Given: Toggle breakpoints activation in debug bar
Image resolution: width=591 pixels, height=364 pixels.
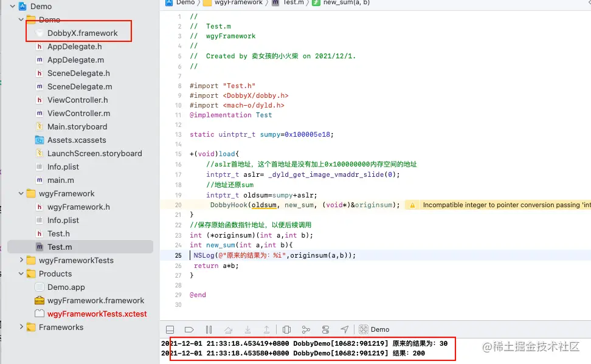Looking at the screenshot, I should click(189, 330).
